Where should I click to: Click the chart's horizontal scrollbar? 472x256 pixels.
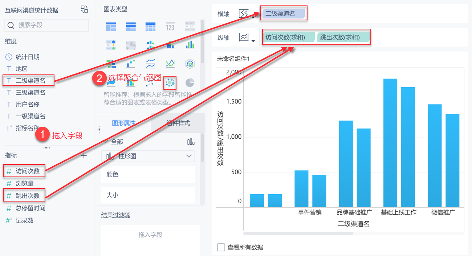coord(298,233)
